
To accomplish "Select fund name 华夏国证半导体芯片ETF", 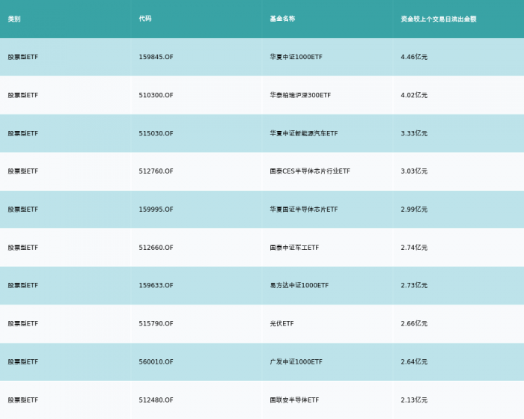I will click(304, 209).
